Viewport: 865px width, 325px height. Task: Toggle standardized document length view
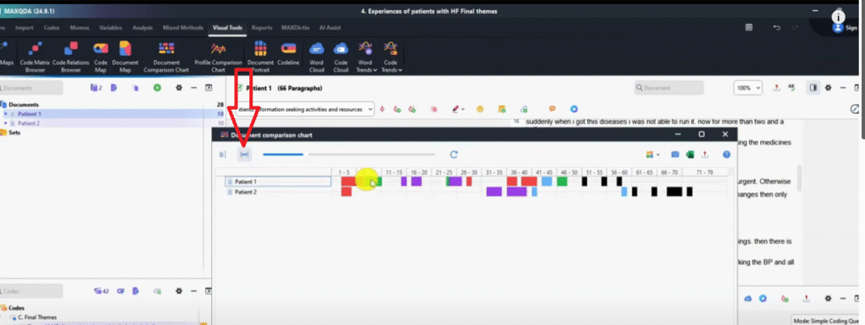[244, 154]
